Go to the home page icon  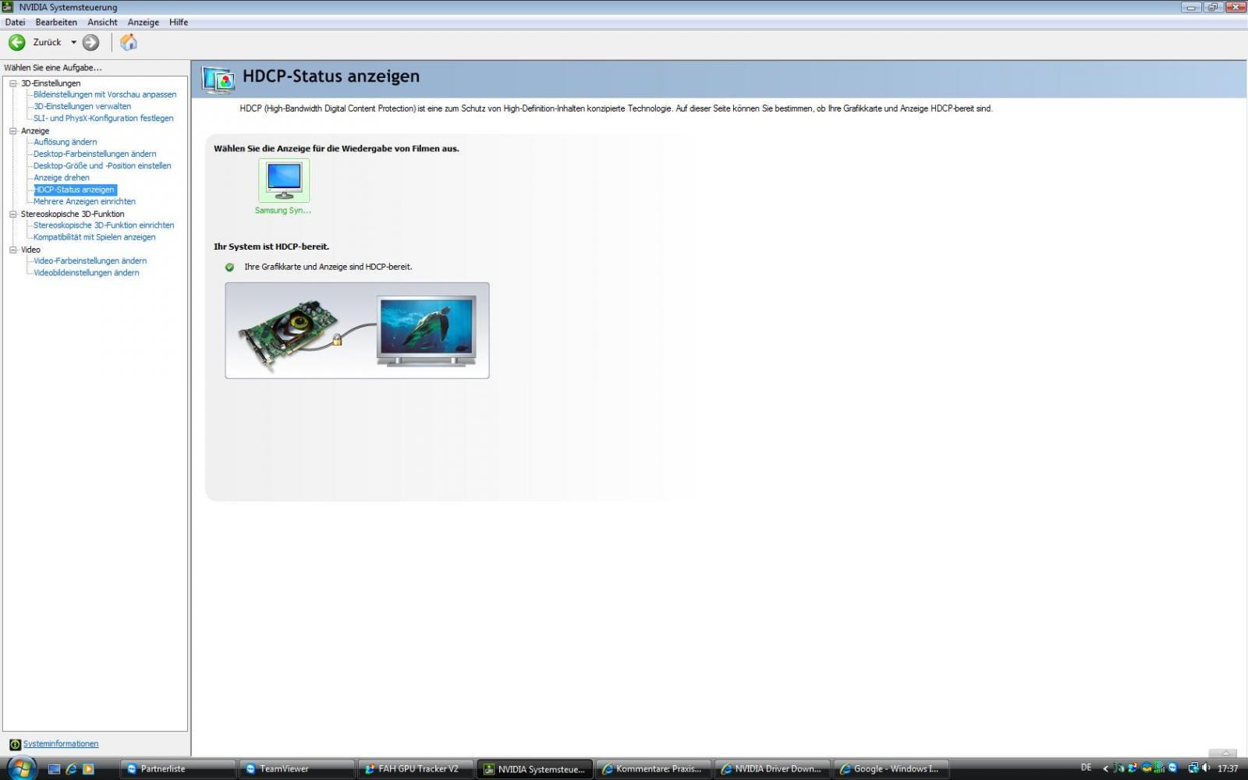click(x=129, y=42)
